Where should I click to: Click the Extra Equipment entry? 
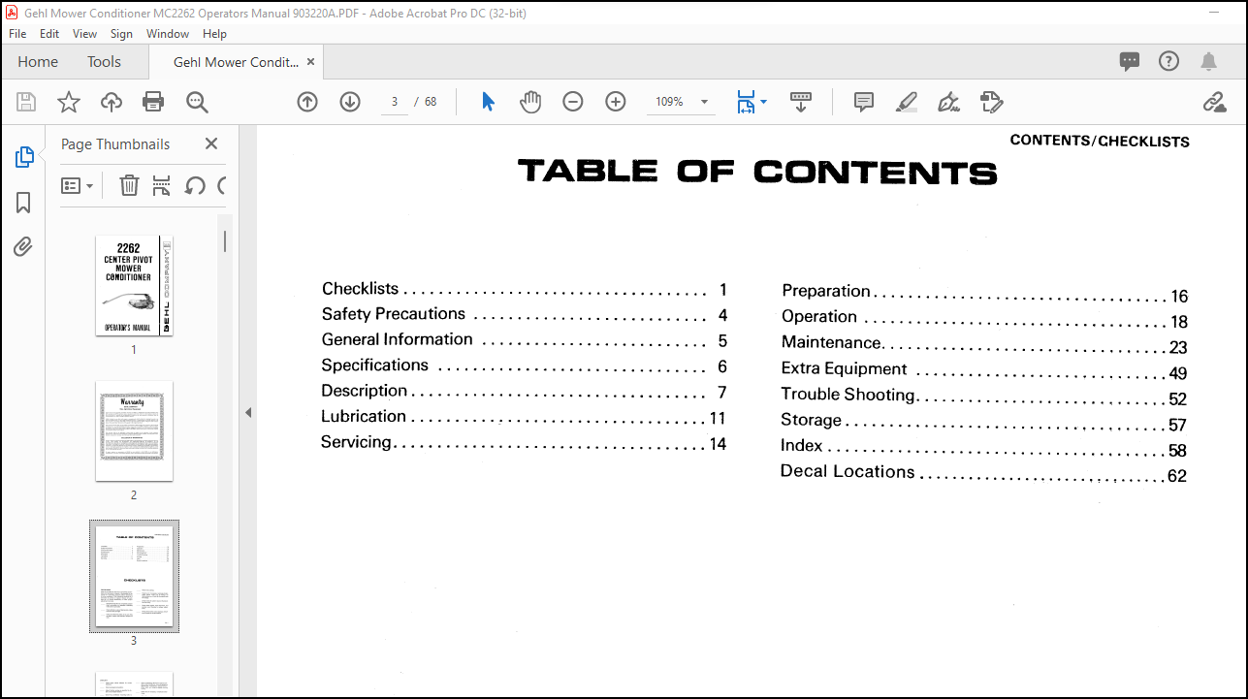pos(984,370)
